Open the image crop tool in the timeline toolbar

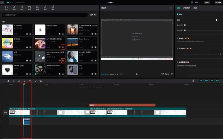click(x=41, y=81)
